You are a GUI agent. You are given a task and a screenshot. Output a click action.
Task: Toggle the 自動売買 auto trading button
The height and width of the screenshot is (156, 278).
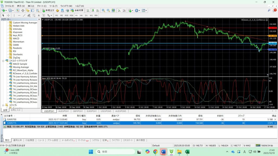(x=77, y=10)
